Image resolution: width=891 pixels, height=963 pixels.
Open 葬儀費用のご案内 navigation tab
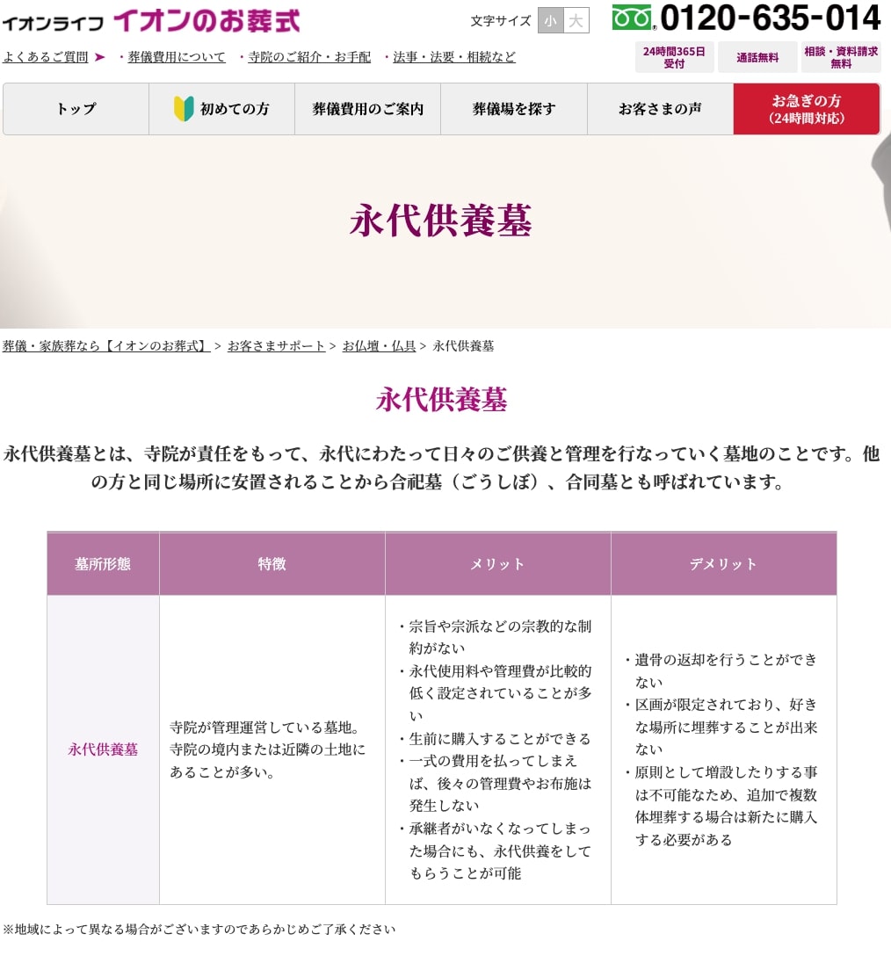pos(367,109)
